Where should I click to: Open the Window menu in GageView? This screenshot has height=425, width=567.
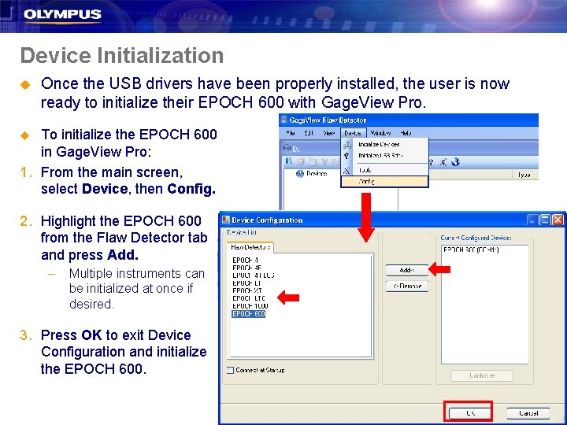pyautogui.click(x=380, y=133)
